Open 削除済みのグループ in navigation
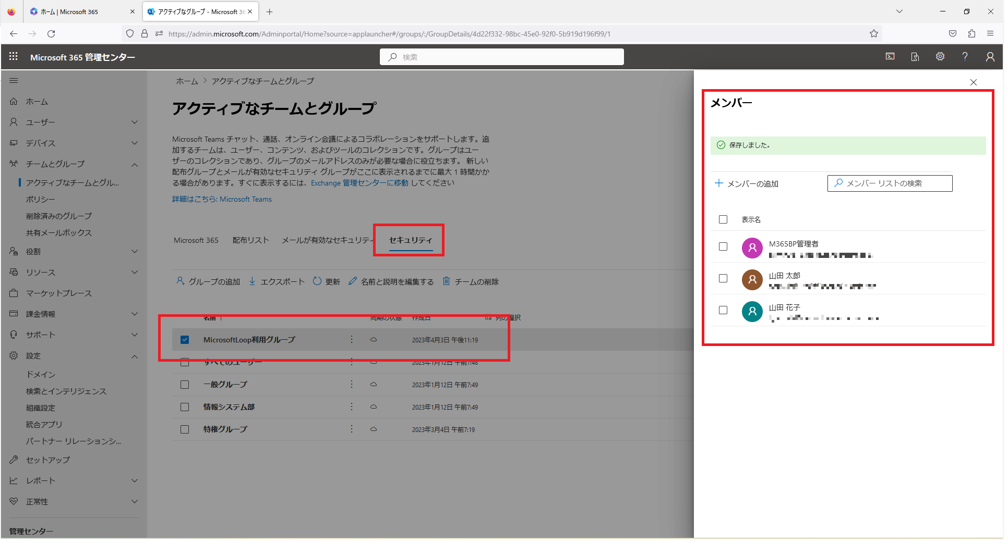Image resolution: width=1008 pixels, height=543 pixels. pyautogui.click(x=59, y=216)
